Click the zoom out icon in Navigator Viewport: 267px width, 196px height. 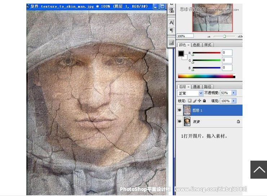coord(210,36)
